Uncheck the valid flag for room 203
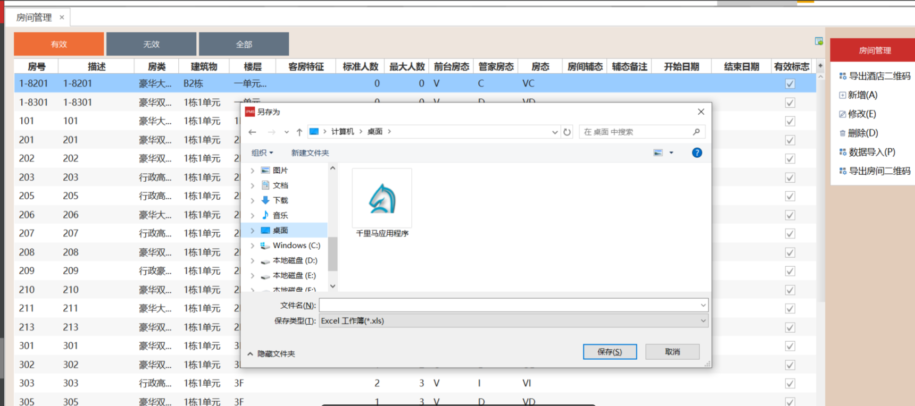 (x=790, y=177)
